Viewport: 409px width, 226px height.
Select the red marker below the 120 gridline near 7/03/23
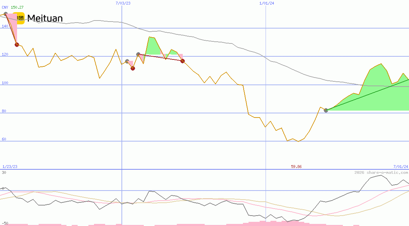tap(133, 68)
